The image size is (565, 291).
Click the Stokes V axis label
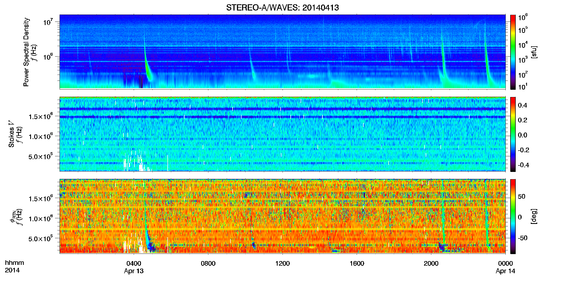point(12,134)
